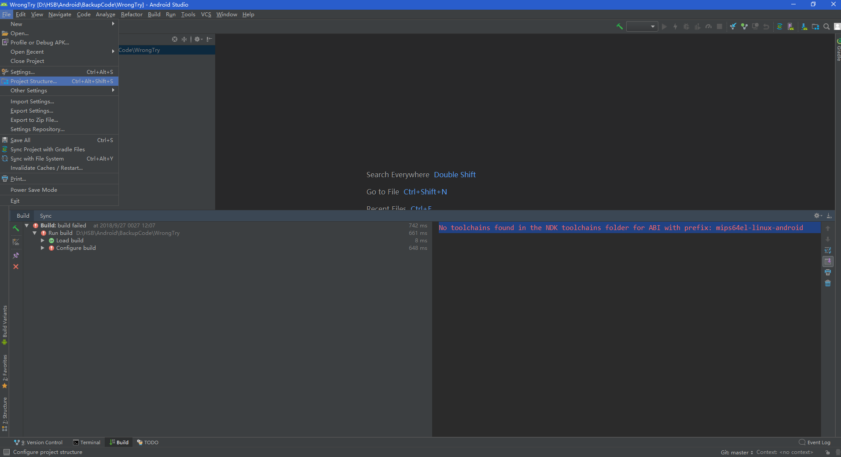The height and width of the screenshot is (457, 841).
Task: Click the Make Project hammer in main toolbar
Action: [x=620, y=26]
